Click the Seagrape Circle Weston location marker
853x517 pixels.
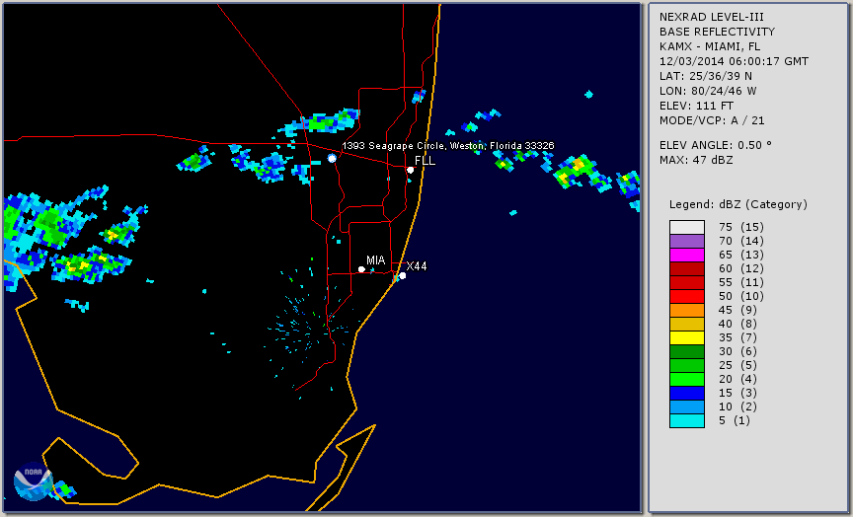click(x=332, y=158)
